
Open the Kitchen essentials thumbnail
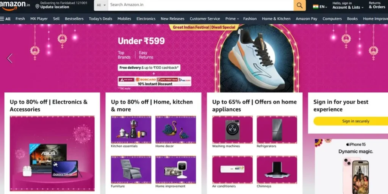pyautogui.click(x=131, y=130)
